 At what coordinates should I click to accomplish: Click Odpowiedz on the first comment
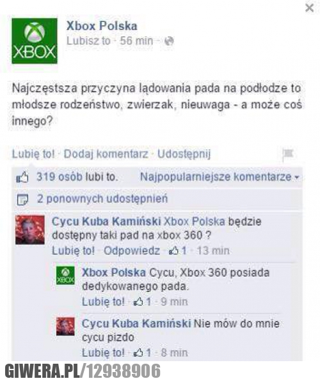(x=132, y=250)
